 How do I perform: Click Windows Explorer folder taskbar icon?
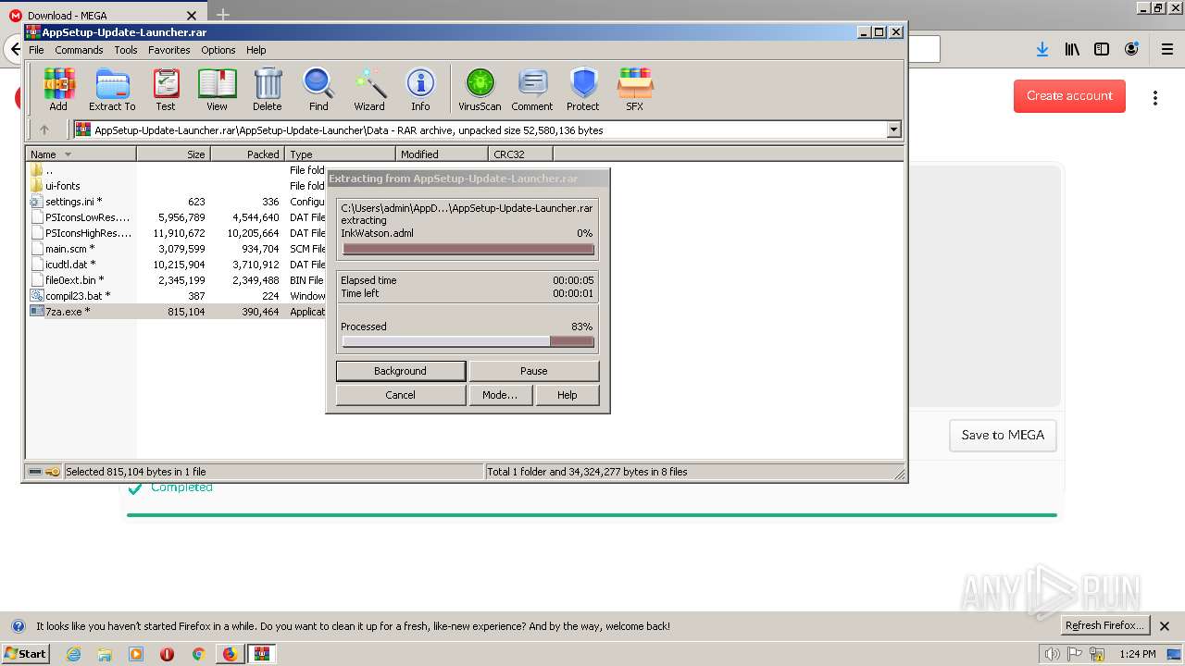coord(105,654)
